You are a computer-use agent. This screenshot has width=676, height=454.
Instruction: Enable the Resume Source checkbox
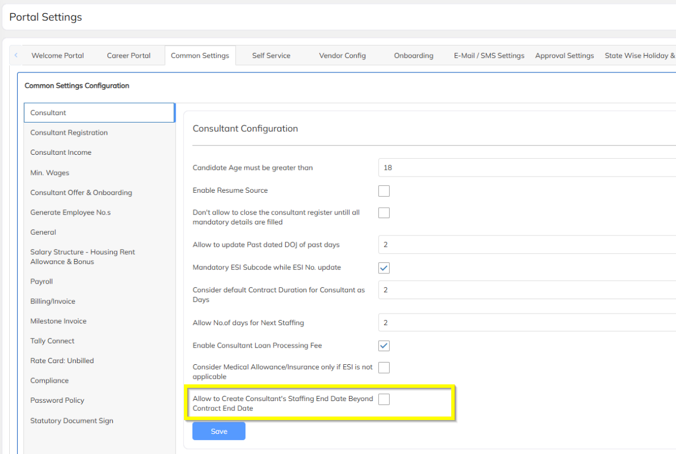[x=384, y=191]
